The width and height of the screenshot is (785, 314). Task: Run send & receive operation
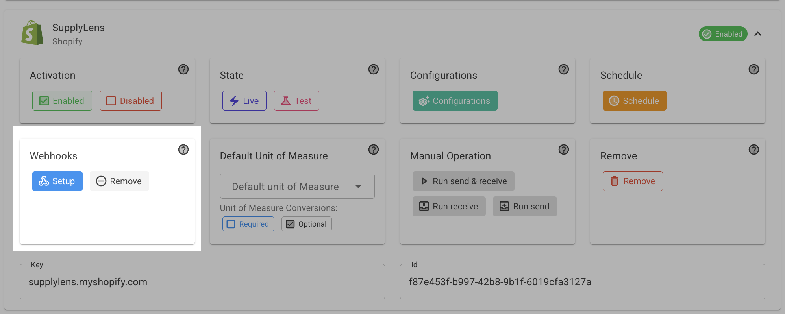click(x=463, y=181)
